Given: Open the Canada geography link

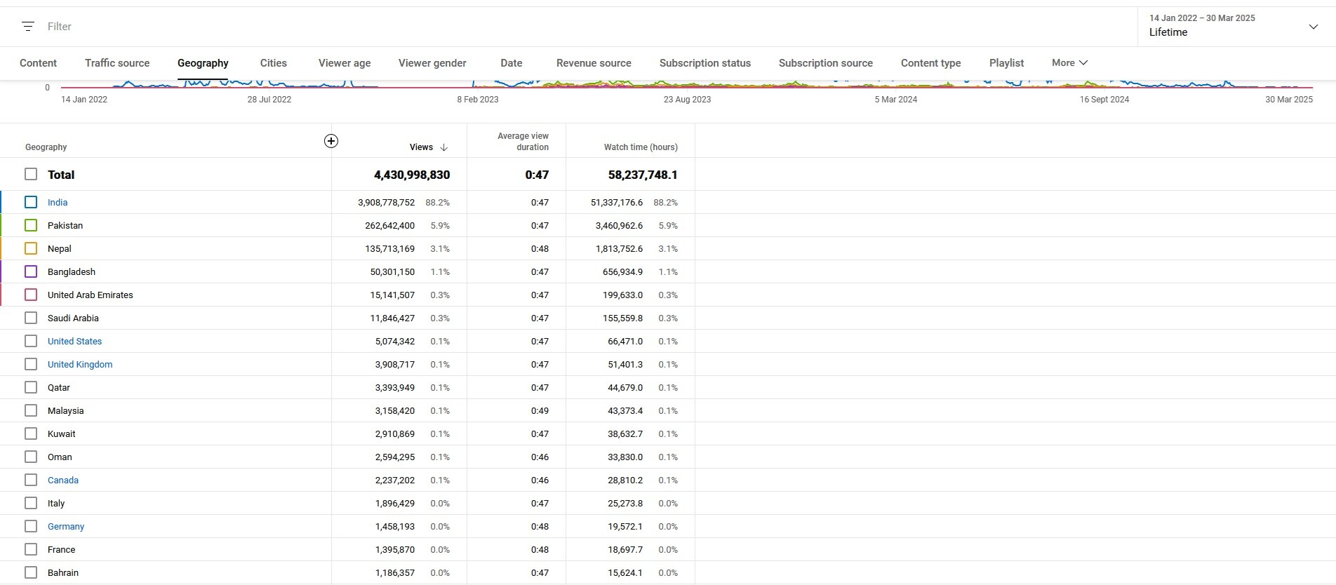Looking at the screenshot, I should (63, 480).
